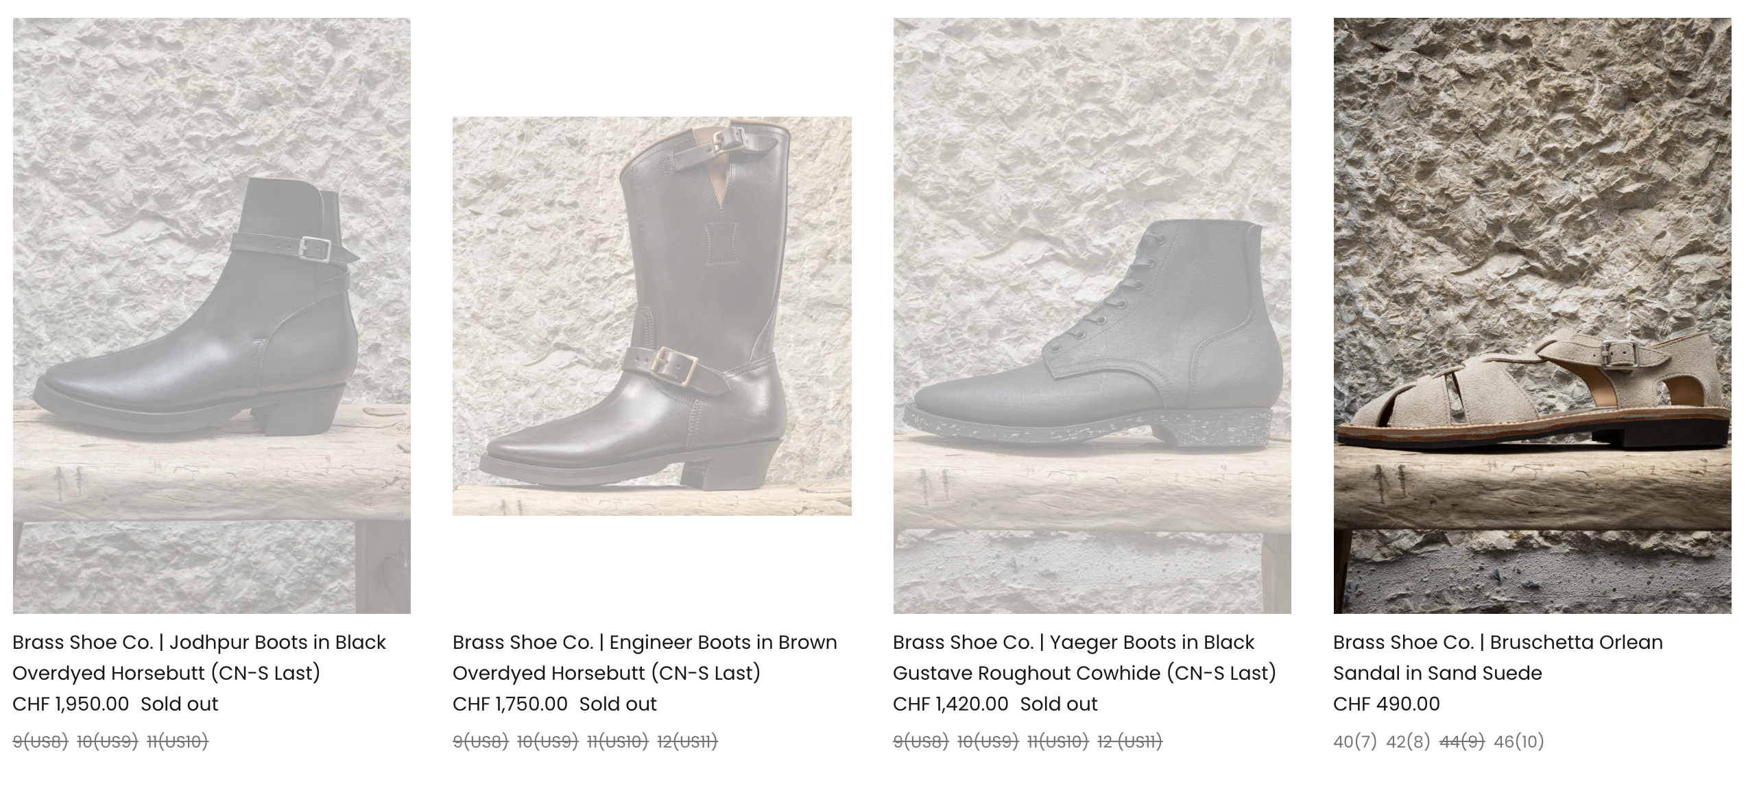Choose Yaeger Boots size 9(US8)

coord(921,741)
